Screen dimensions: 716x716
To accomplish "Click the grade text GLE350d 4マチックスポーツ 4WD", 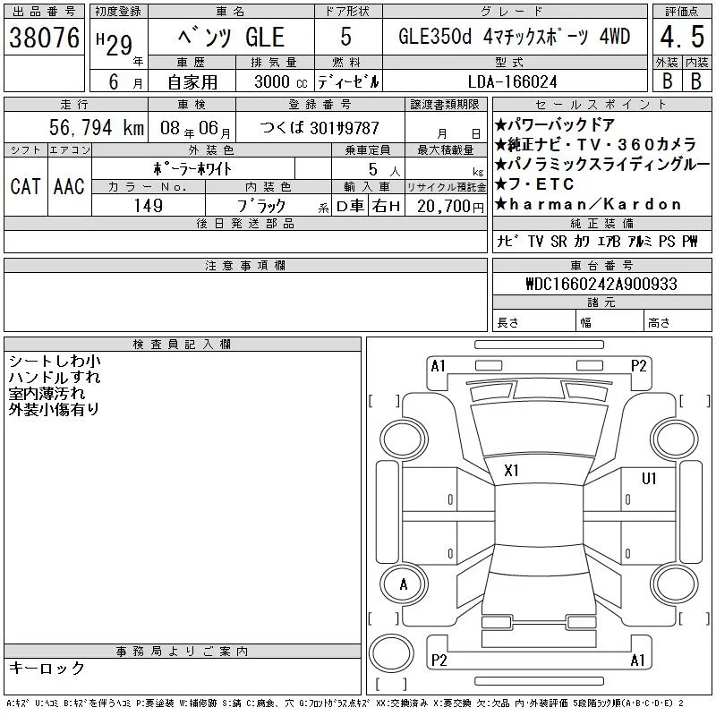I will [x=513, y=38].
